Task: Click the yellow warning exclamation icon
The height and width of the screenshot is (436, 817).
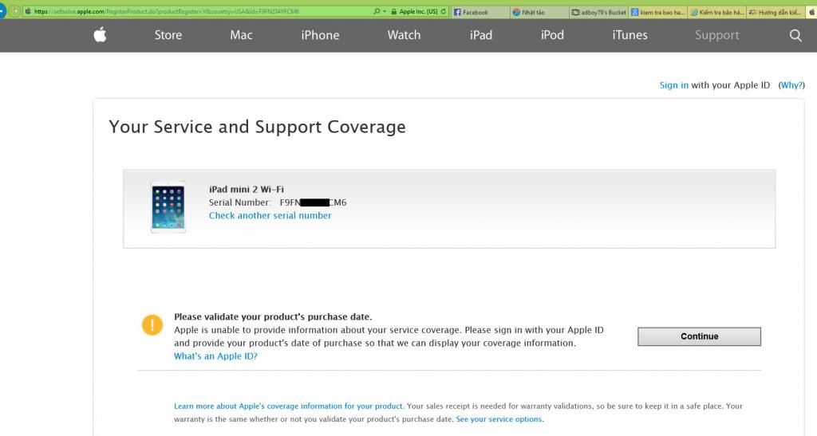Action: tap(152, 325)
